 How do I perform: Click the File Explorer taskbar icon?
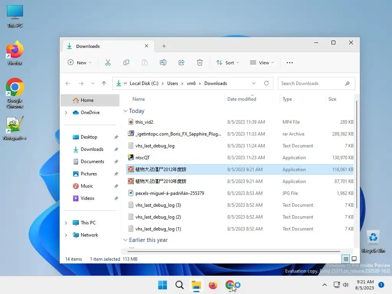196,285
